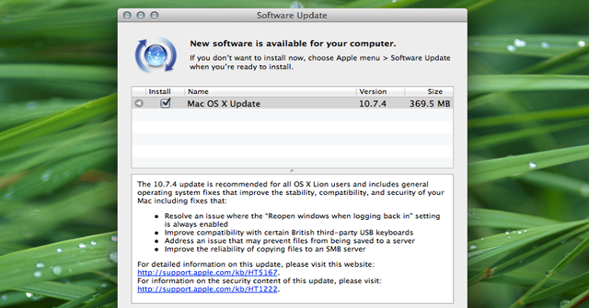Select the Mac OS X Update row name

224,104
